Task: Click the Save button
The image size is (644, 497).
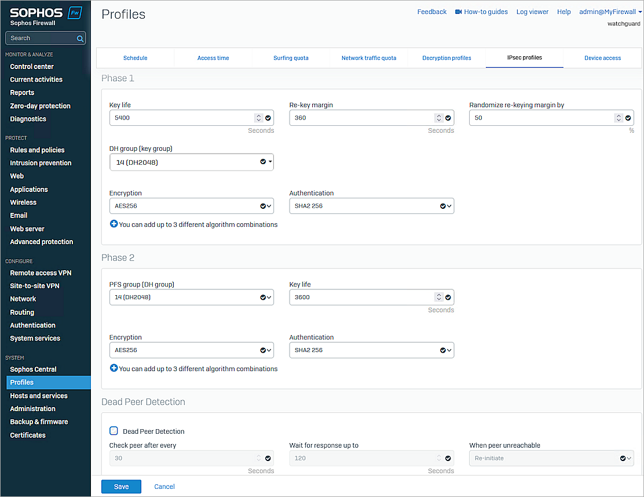Action: (x=121, y=486)
